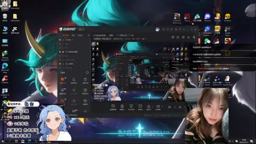The image size is (256, 144).
Task: Click the user avatar in title bar
Action: (x=157, y=29)
